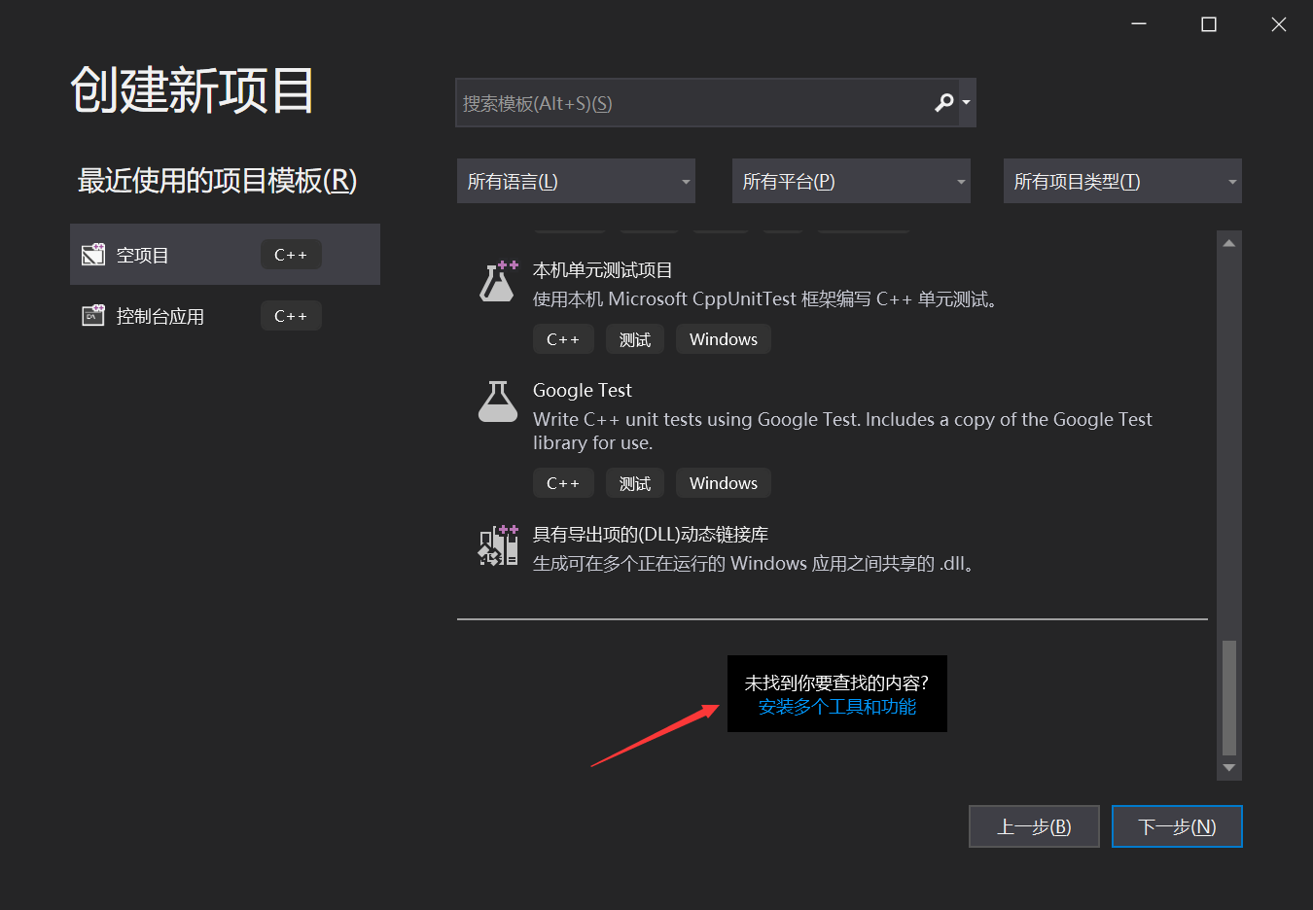Click Windows tag under 本机单元测试项目
The height and width of the screenshot is (910, 1313).
[724, 339]
